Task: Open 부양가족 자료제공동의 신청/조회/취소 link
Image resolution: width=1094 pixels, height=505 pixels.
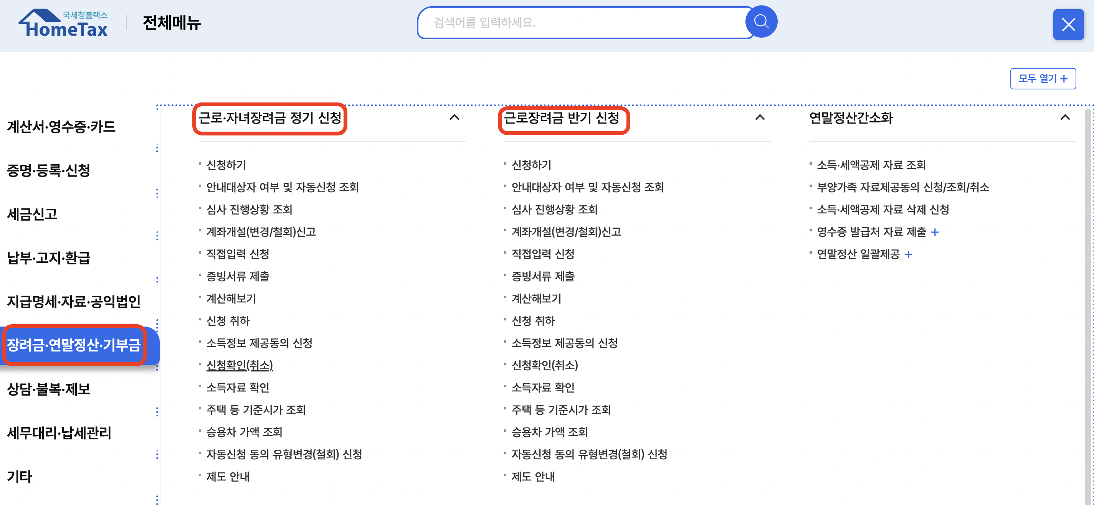Action: click(902, 187)
